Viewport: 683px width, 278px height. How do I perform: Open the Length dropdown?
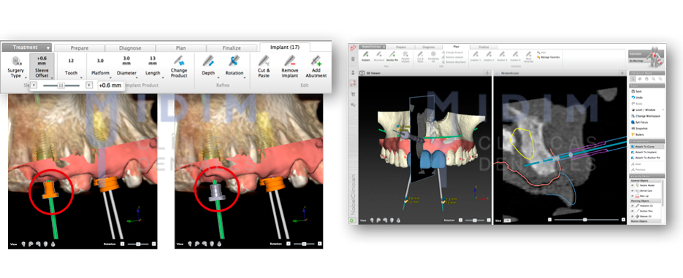click(x=153, y=66)
